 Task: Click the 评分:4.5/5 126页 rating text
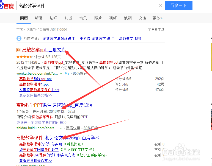tap(48, 57)
